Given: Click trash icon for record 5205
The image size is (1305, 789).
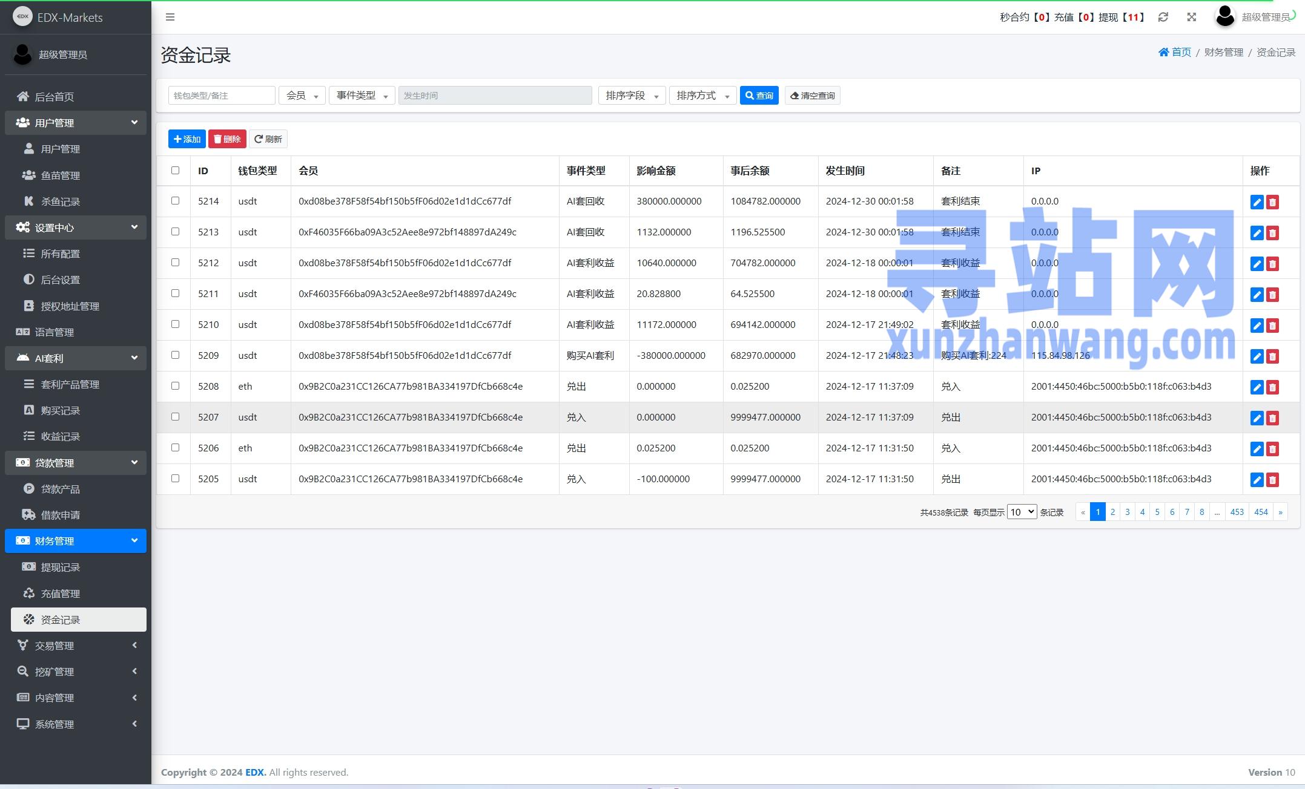Looking at the screenshot, I should pos(1272,480).
